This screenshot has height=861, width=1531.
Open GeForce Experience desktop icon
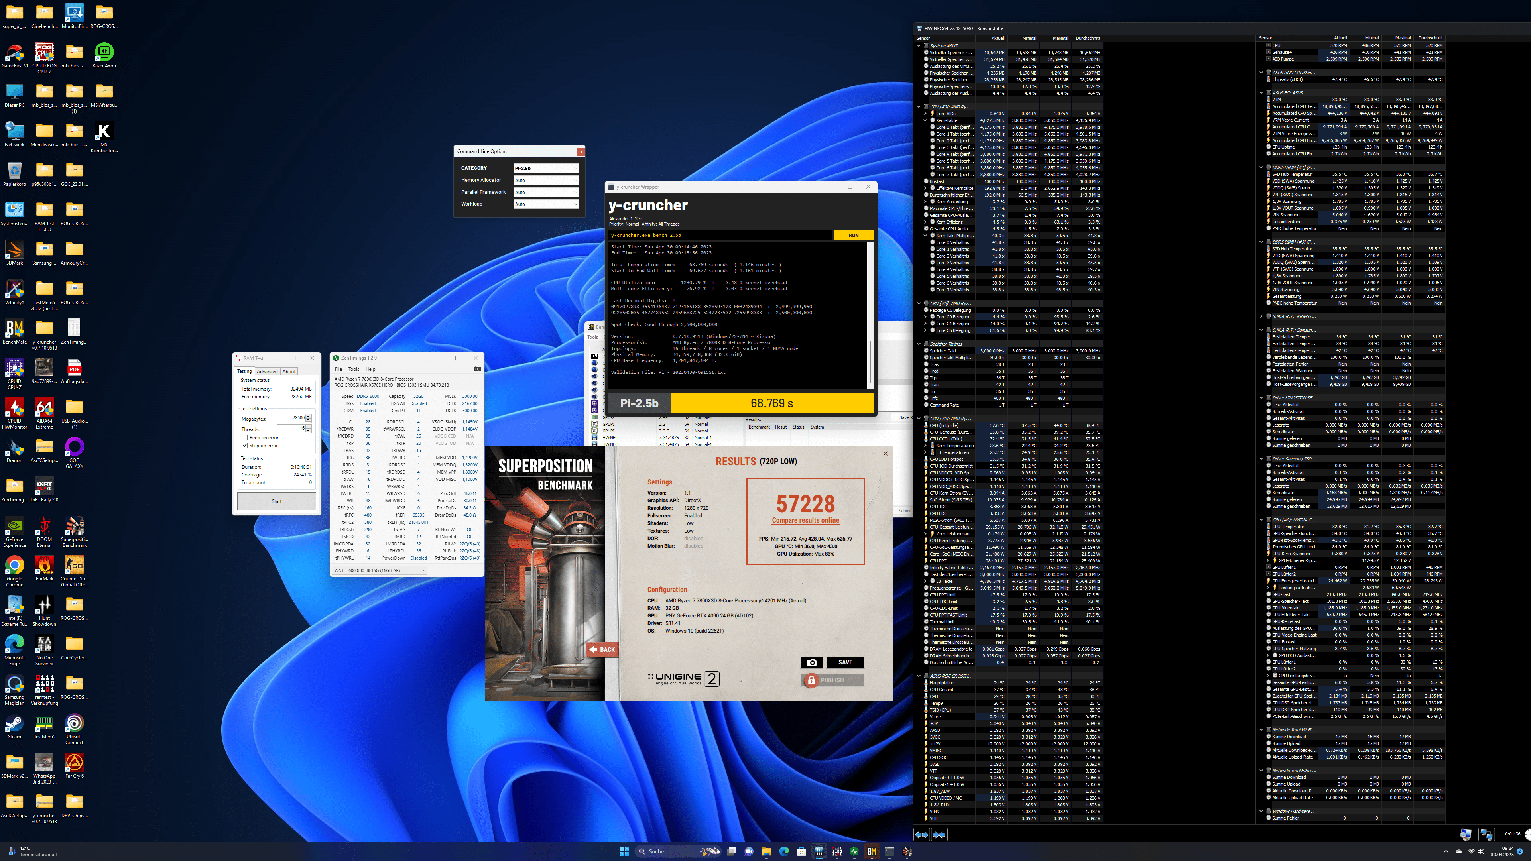(x=14, y=533)
